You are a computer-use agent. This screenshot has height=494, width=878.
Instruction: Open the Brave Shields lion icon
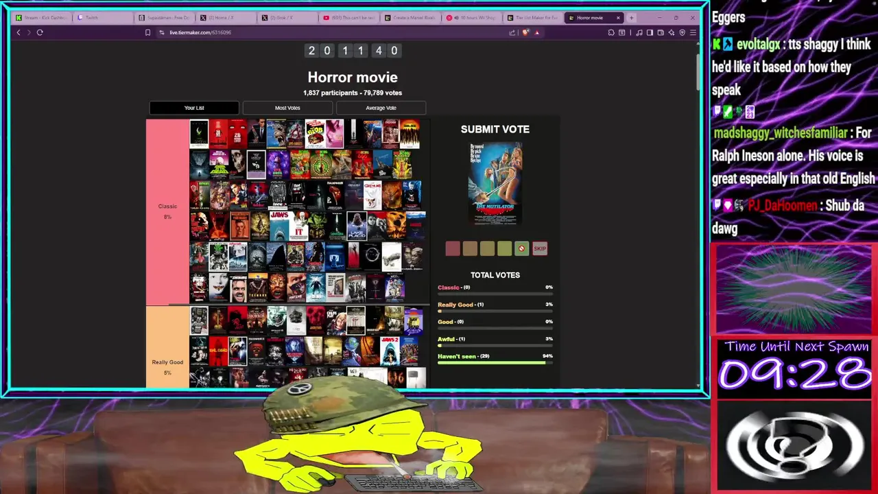tap(526, 32)
